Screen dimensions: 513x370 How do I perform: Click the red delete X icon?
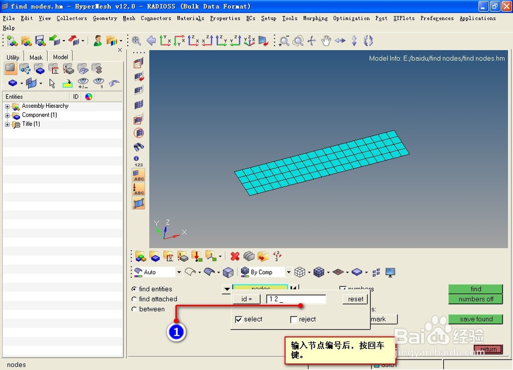pyautogui.click(x=235, y=256)
